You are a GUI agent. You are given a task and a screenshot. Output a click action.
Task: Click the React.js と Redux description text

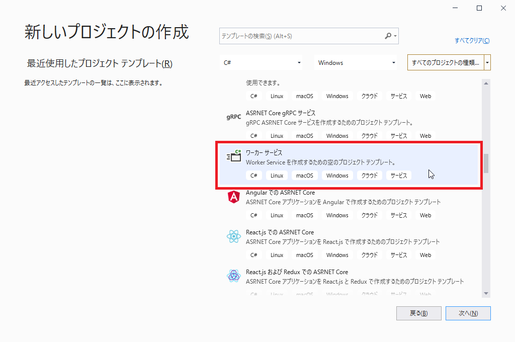(x=355, y=282)
